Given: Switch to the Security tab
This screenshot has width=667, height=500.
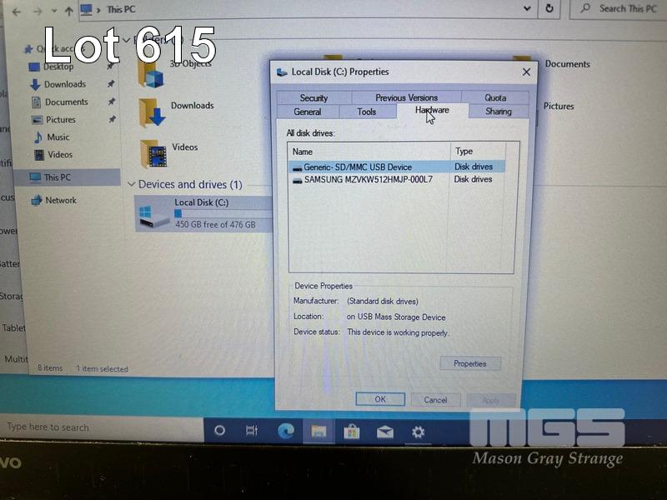Looking at the screenshot, I should click(x=313, y=97).
